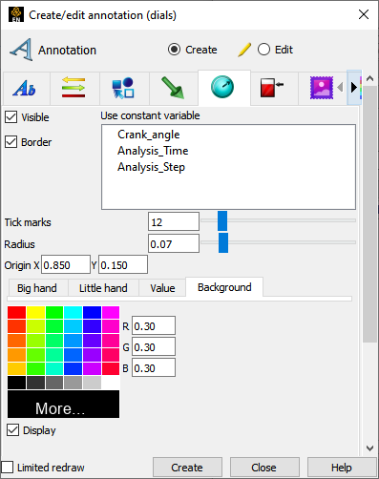Image resolution: width=379 pixels, height=479 pixels.
Task: Click the Radius slider handle
Action: click(x=223, y=242)
